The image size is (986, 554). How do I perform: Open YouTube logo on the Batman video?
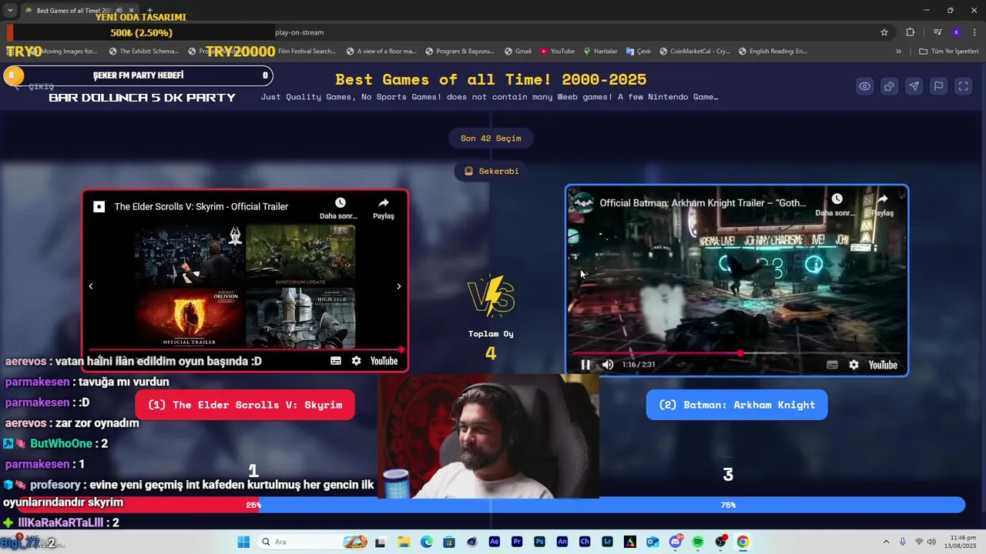(883, 365)
